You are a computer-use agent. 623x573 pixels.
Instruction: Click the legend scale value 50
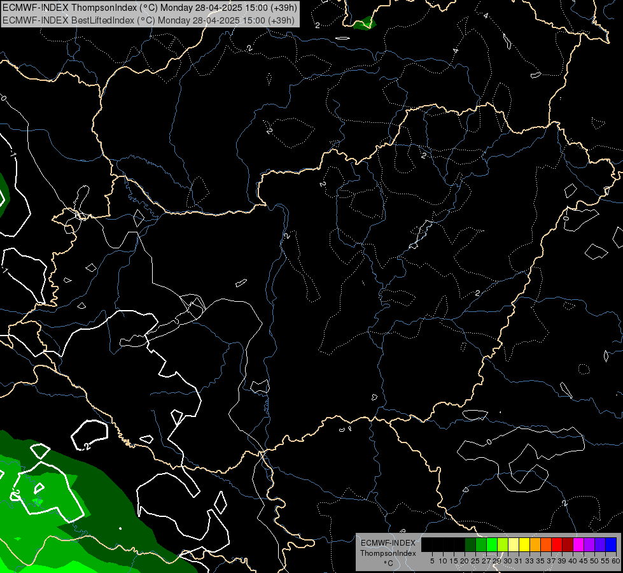pos(594,561)
